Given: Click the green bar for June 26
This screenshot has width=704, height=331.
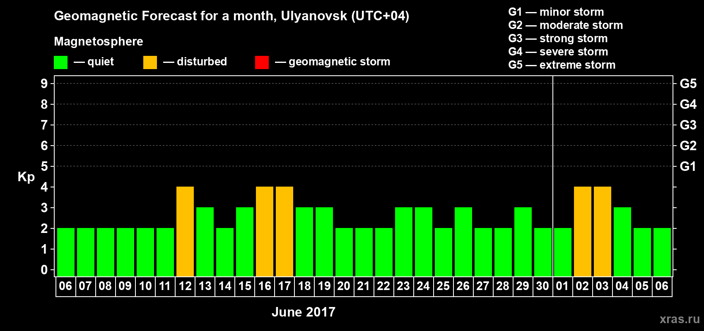Looking at the screenshot, I should tap(463, 242).
